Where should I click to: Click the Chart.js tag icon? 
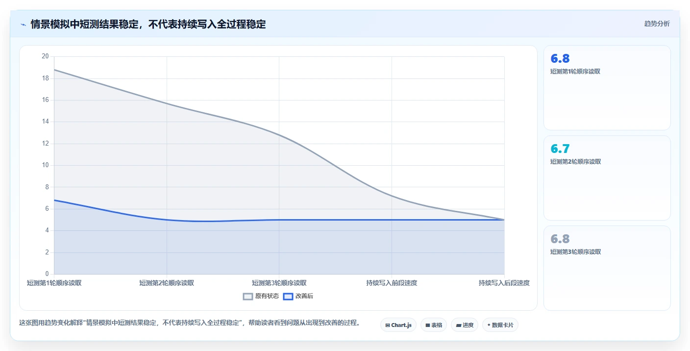(388, 325)
